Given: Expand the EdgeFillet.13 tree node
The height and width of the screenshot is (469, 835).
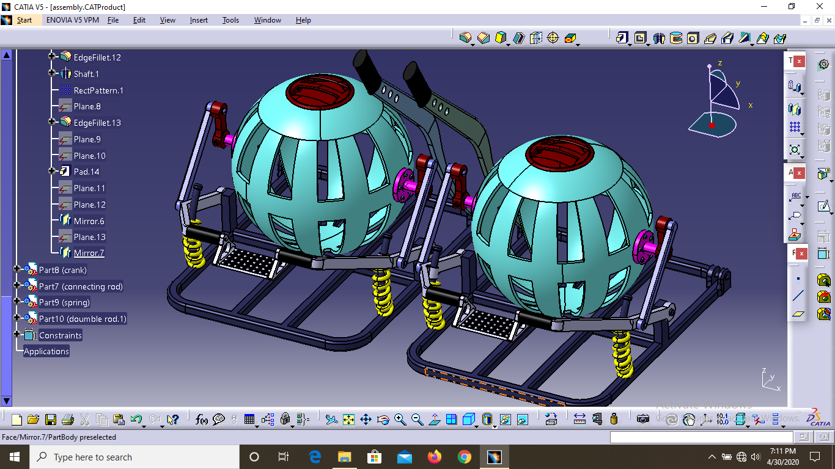Looking at the screenshot, I should [51, 122].
